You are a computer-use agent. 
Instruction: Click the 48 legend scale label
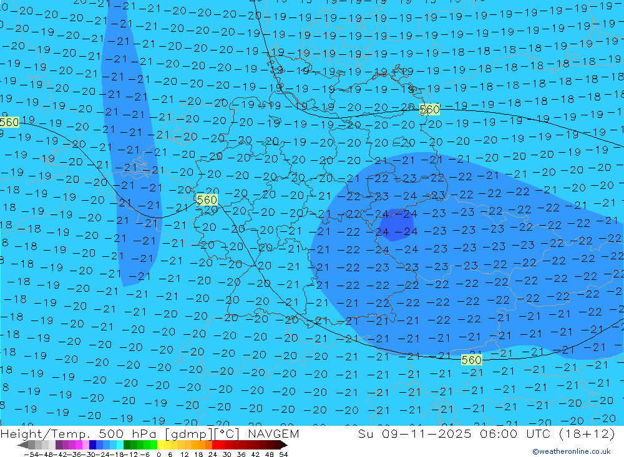click(x=270, y=455)
